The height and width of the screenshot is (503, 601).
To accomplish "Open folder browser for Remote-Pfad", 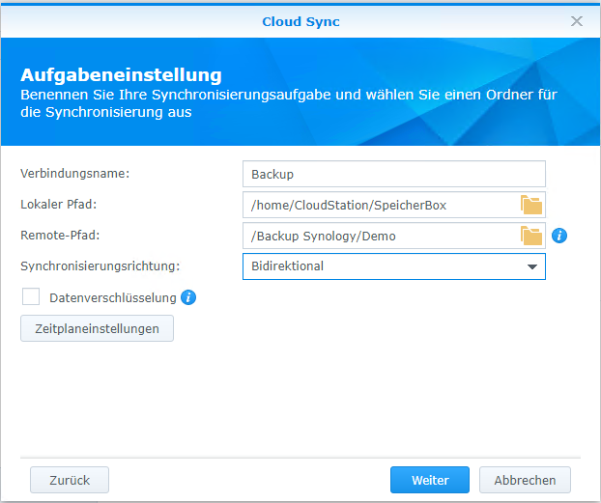I will [x=531, y=236].
